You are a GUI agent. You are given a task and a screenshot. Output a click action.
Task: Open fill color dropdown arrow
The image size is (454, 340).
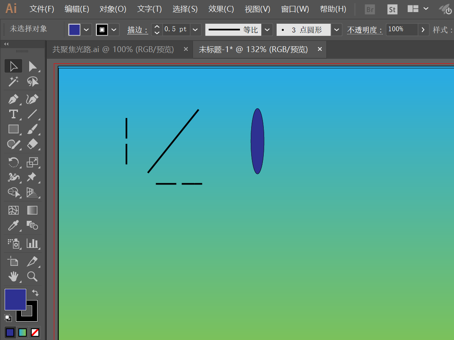tap(86, 30)
